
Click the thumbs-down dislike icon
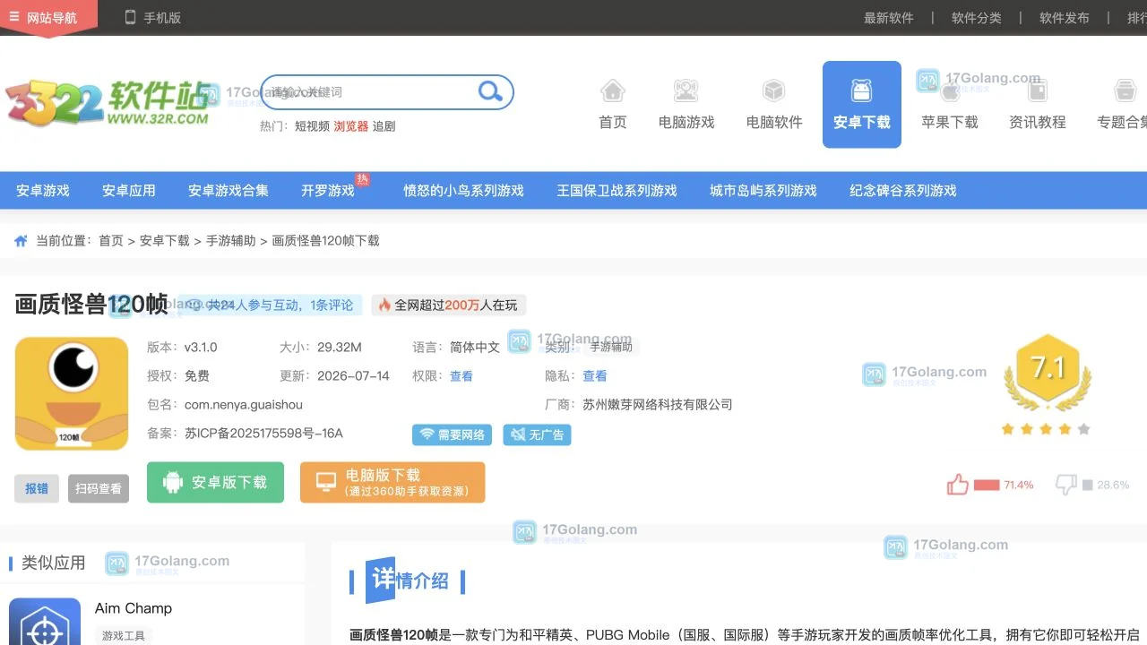1066,485
